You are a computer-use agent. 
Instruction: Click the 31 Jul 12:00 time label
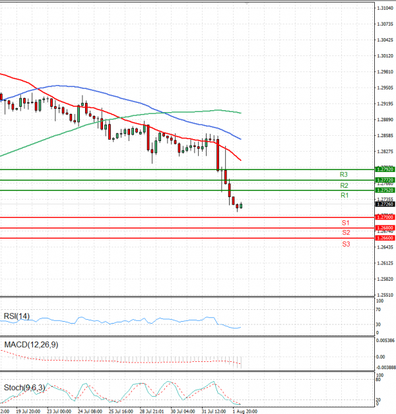pyautogui.click(x=214, y=411)
